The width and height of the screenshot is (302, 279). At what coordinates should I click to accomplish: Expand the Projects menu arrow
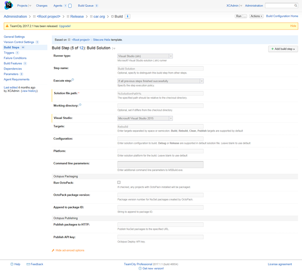(x=30, y=6)
